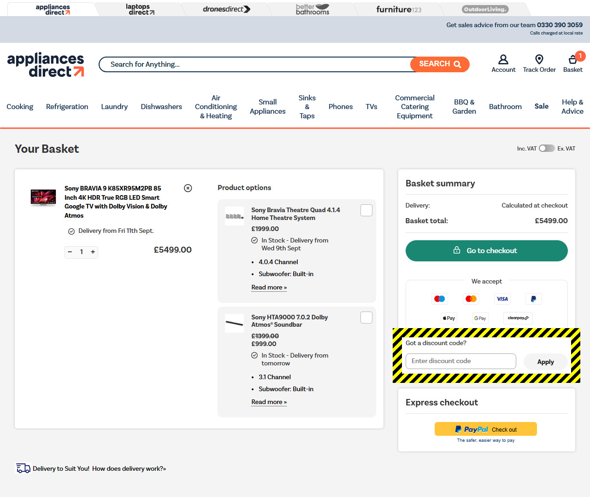Image resolution: width=590 pixels, height=497 pixels.
Task: Click the 'Delivery from Fri 11th Sept.' text
Action: tap(116, 231)
